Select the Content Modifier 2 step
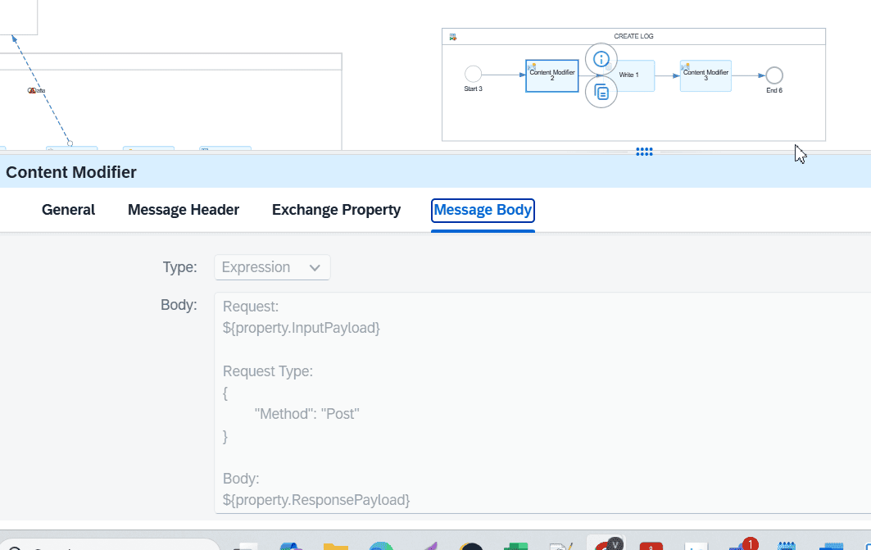The height and width of the screenshot is (550, 871). pos(551,75)
